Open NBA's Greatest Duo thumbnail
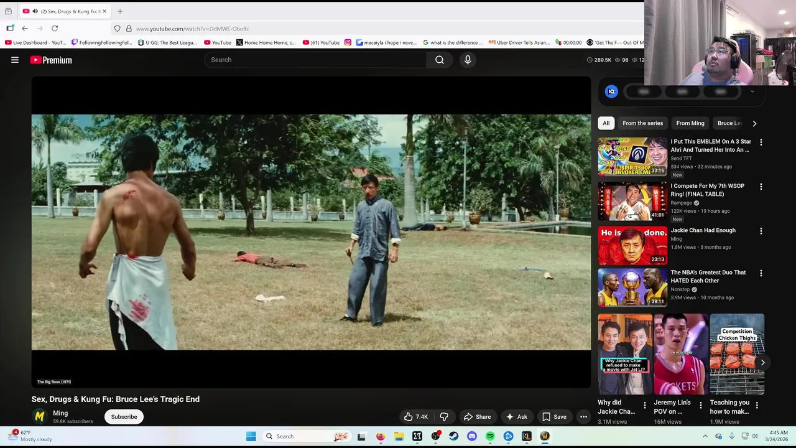This screenshot has height=448, width=796. [632, 287]
